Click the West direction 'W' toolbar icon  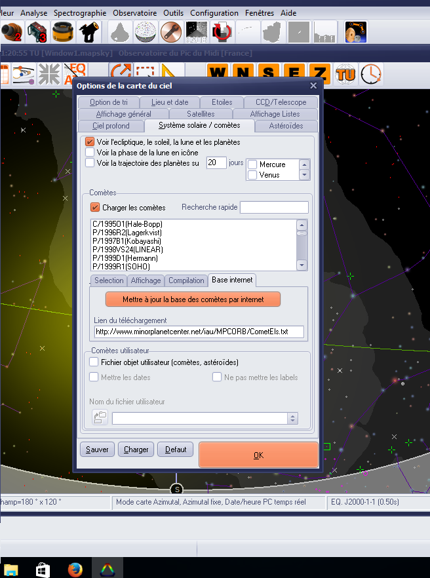[218, 73]
